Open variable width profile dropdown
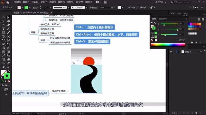 click(x=69, y=8)
